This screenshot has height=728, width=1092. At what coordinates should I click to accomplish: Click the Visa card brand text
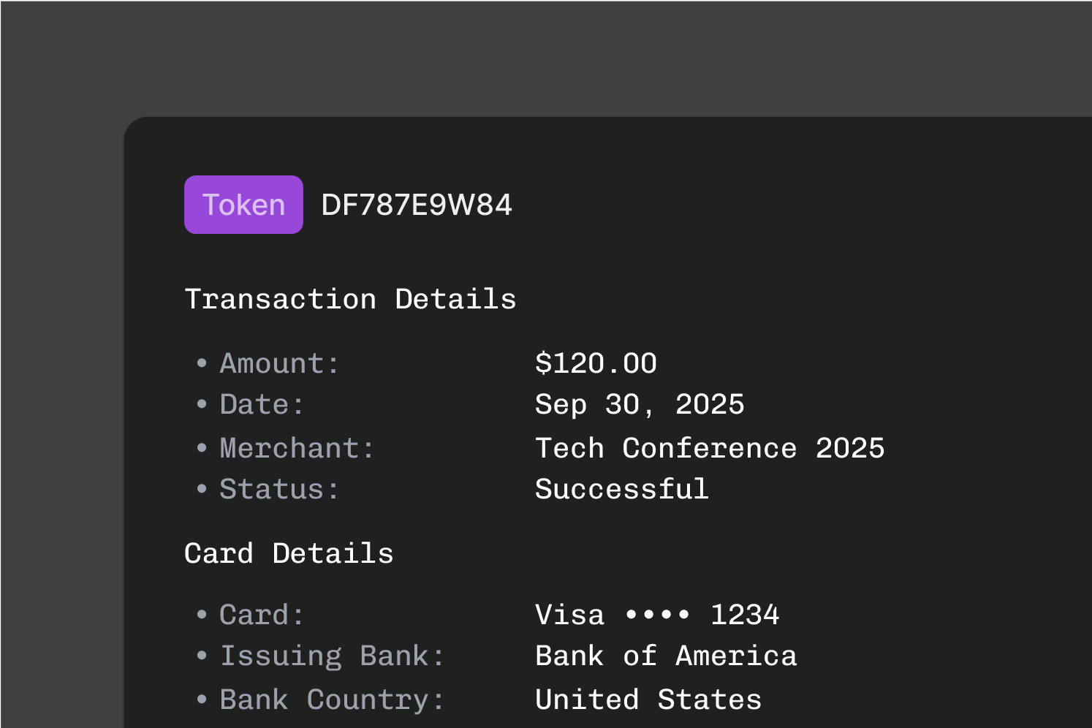[x=570, y=615]
